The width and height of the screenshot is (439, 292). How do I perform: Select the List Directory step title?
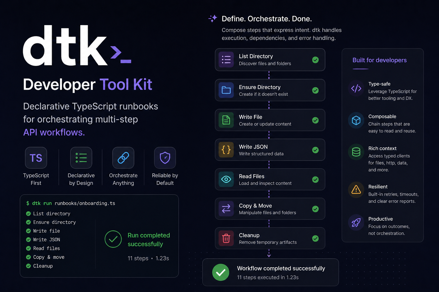(256, 56)
